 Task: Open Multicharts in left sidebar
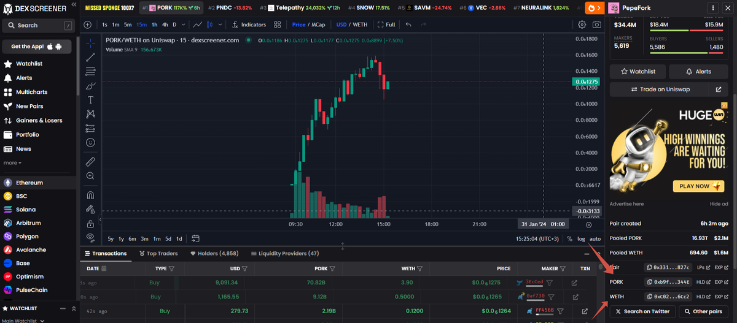click(x=31, y=92)
